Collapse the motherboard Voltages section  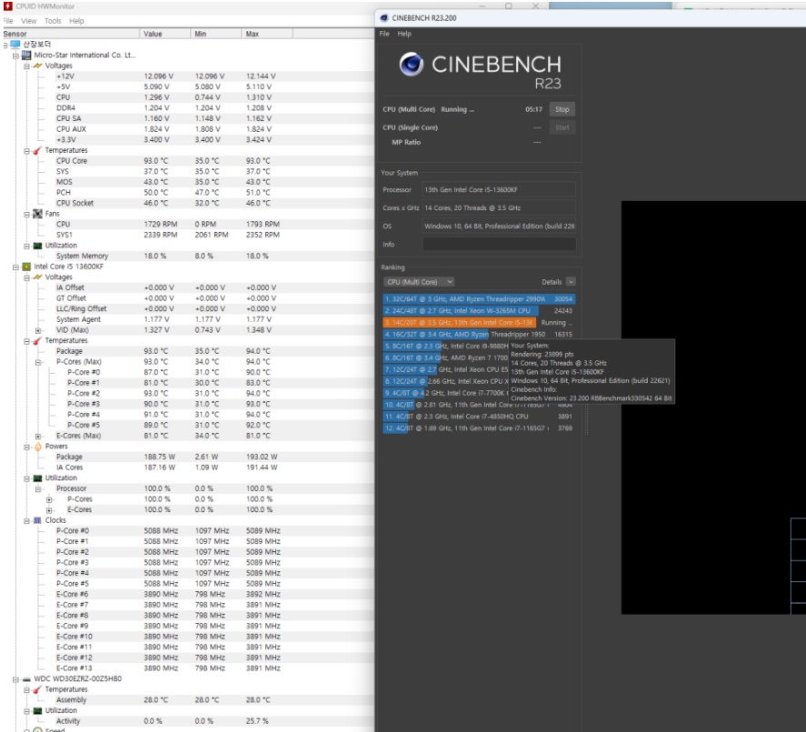26,65
